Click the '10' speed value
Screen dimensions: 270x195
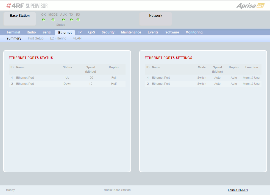91,84
